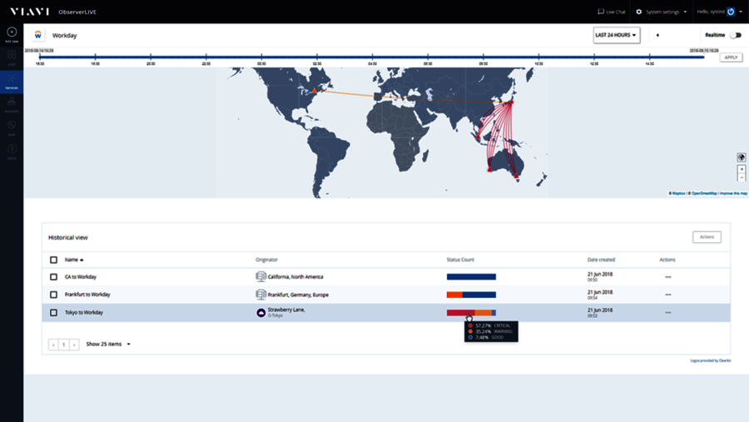Open actions menu for Frankfurt to Workday
Screen dimensions: 749x422
[x=667, y=295]
